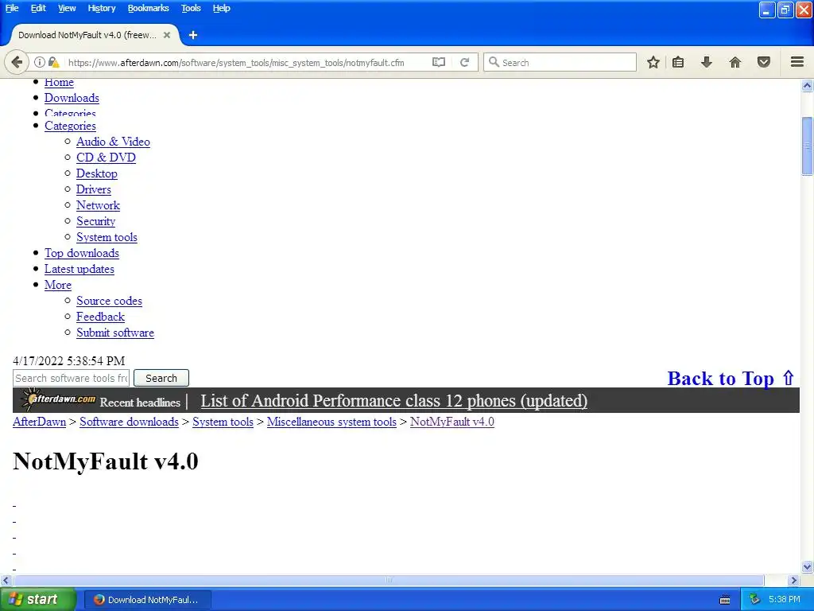814x611 pixels.
Task: Open the site information icon in address bar
Action: pos(40,62)
